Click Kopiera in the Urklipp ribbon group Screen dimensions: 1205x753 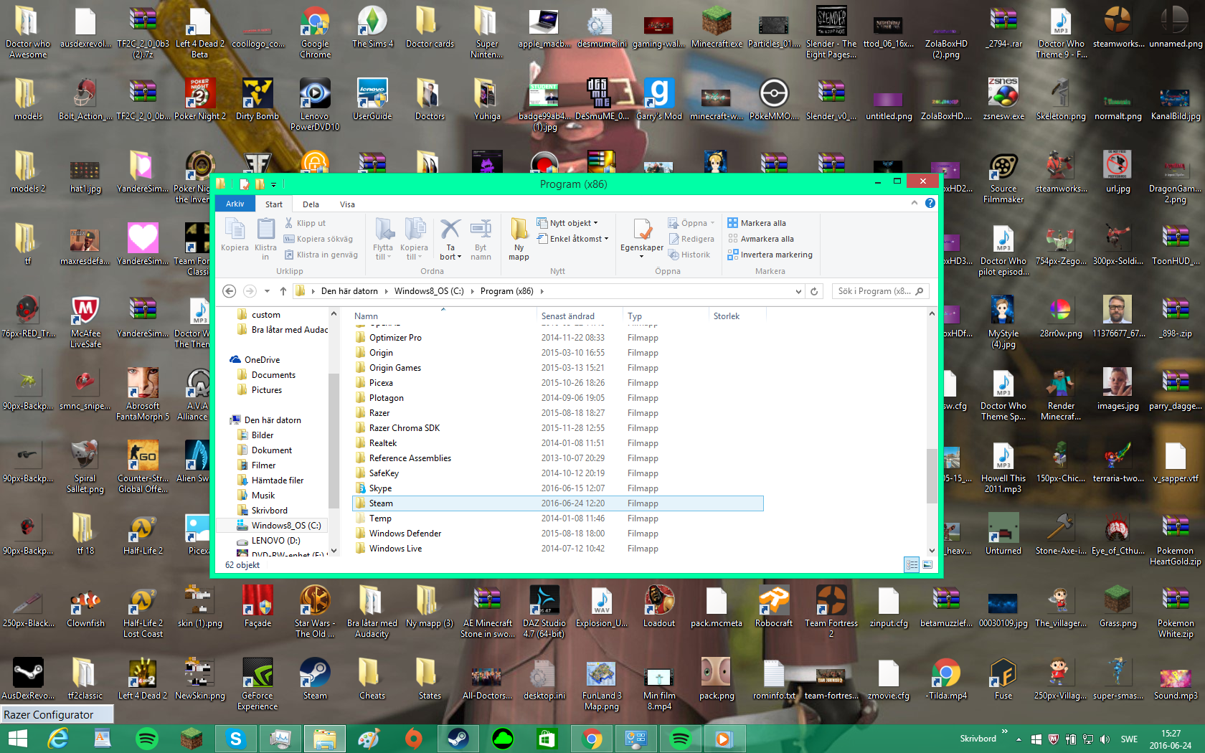(x=235, y=235)
